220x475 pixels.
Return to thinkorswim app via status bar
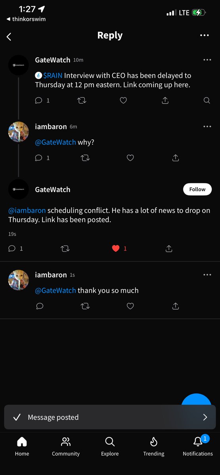tap(26, 19)
